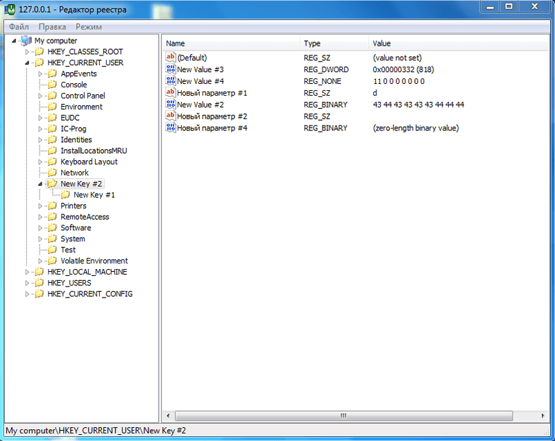The image size is (555, 441).
Task: Click the string icon of Новый параметр #2
Action: pos(171,116)
